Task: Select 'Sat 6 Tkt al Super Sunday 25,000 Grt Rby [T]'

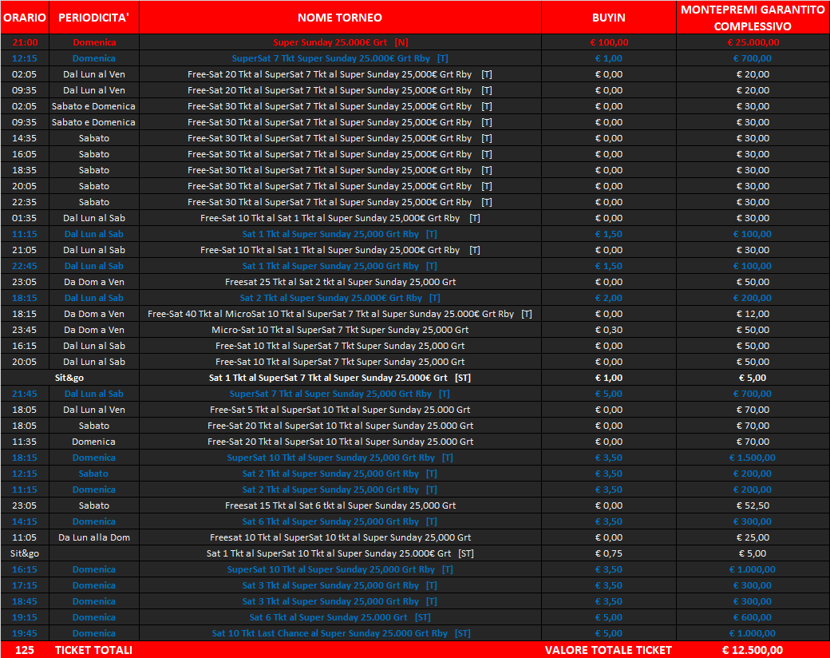Action: click(x=340, y=521)
